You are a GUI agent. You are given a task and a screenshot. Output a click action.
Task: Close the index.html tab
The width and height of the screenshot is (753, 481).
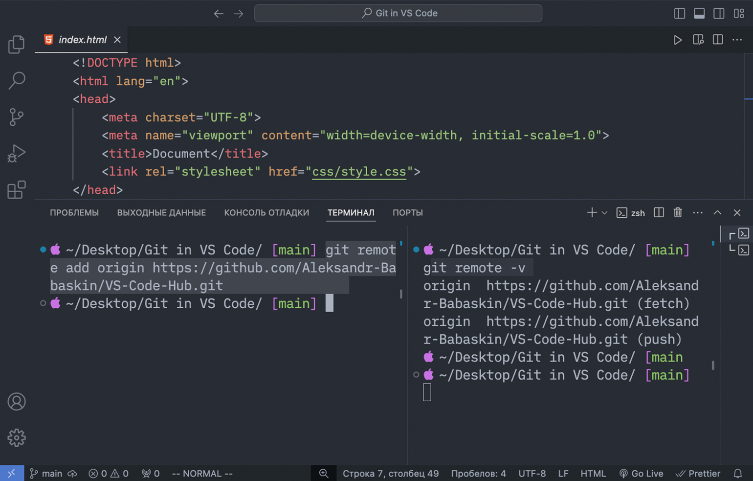pos(117,40)
